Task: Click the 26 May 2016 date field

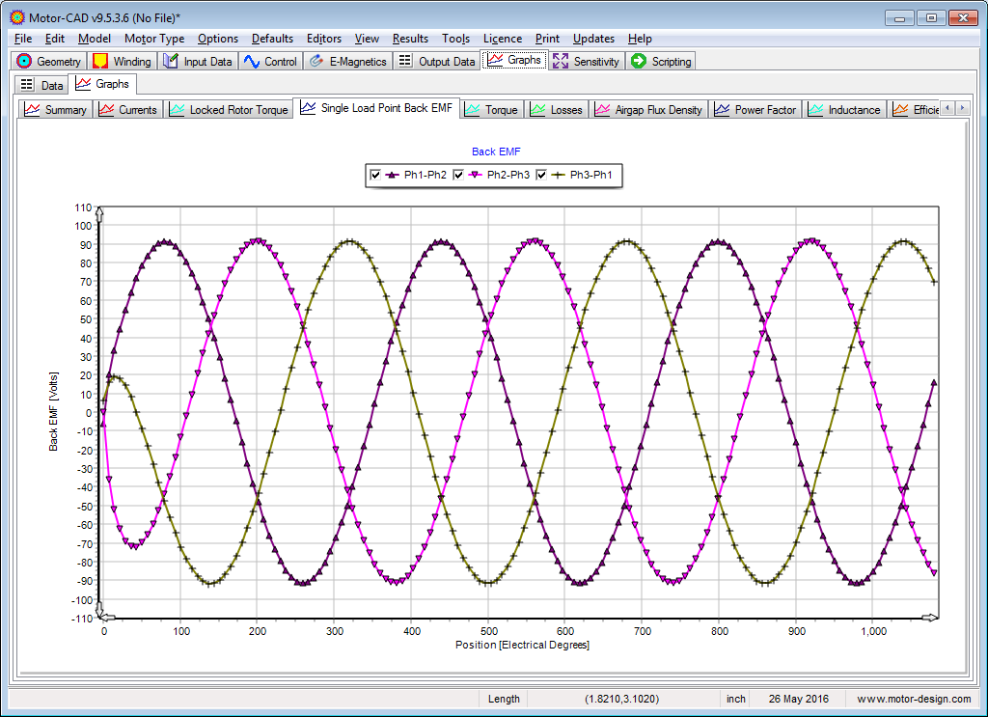Action: pos(798,699)
